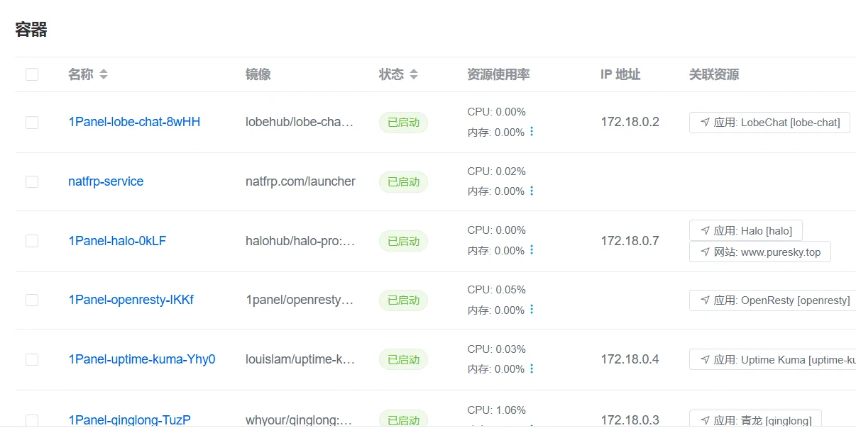This screenshot has width=856, height=428.
Task: Click 已启动 status of 1Panel-uptime-kuma-Yhy0
Action: (x=403, y=359)
